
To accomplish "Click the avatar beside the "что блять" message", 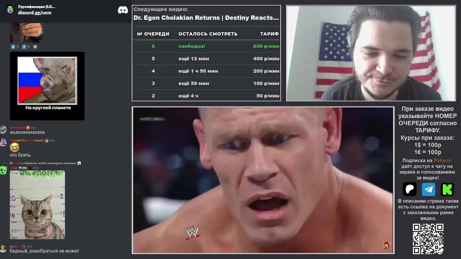I will coord(3,142).
